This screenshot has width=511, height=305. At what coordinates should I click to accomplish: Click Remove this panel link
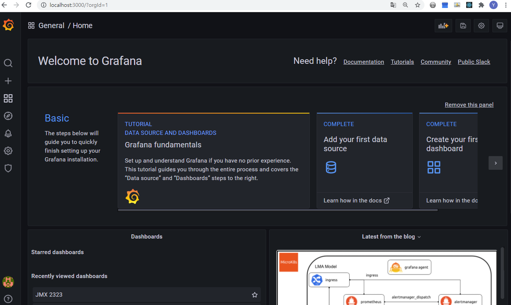pos(469,105)
